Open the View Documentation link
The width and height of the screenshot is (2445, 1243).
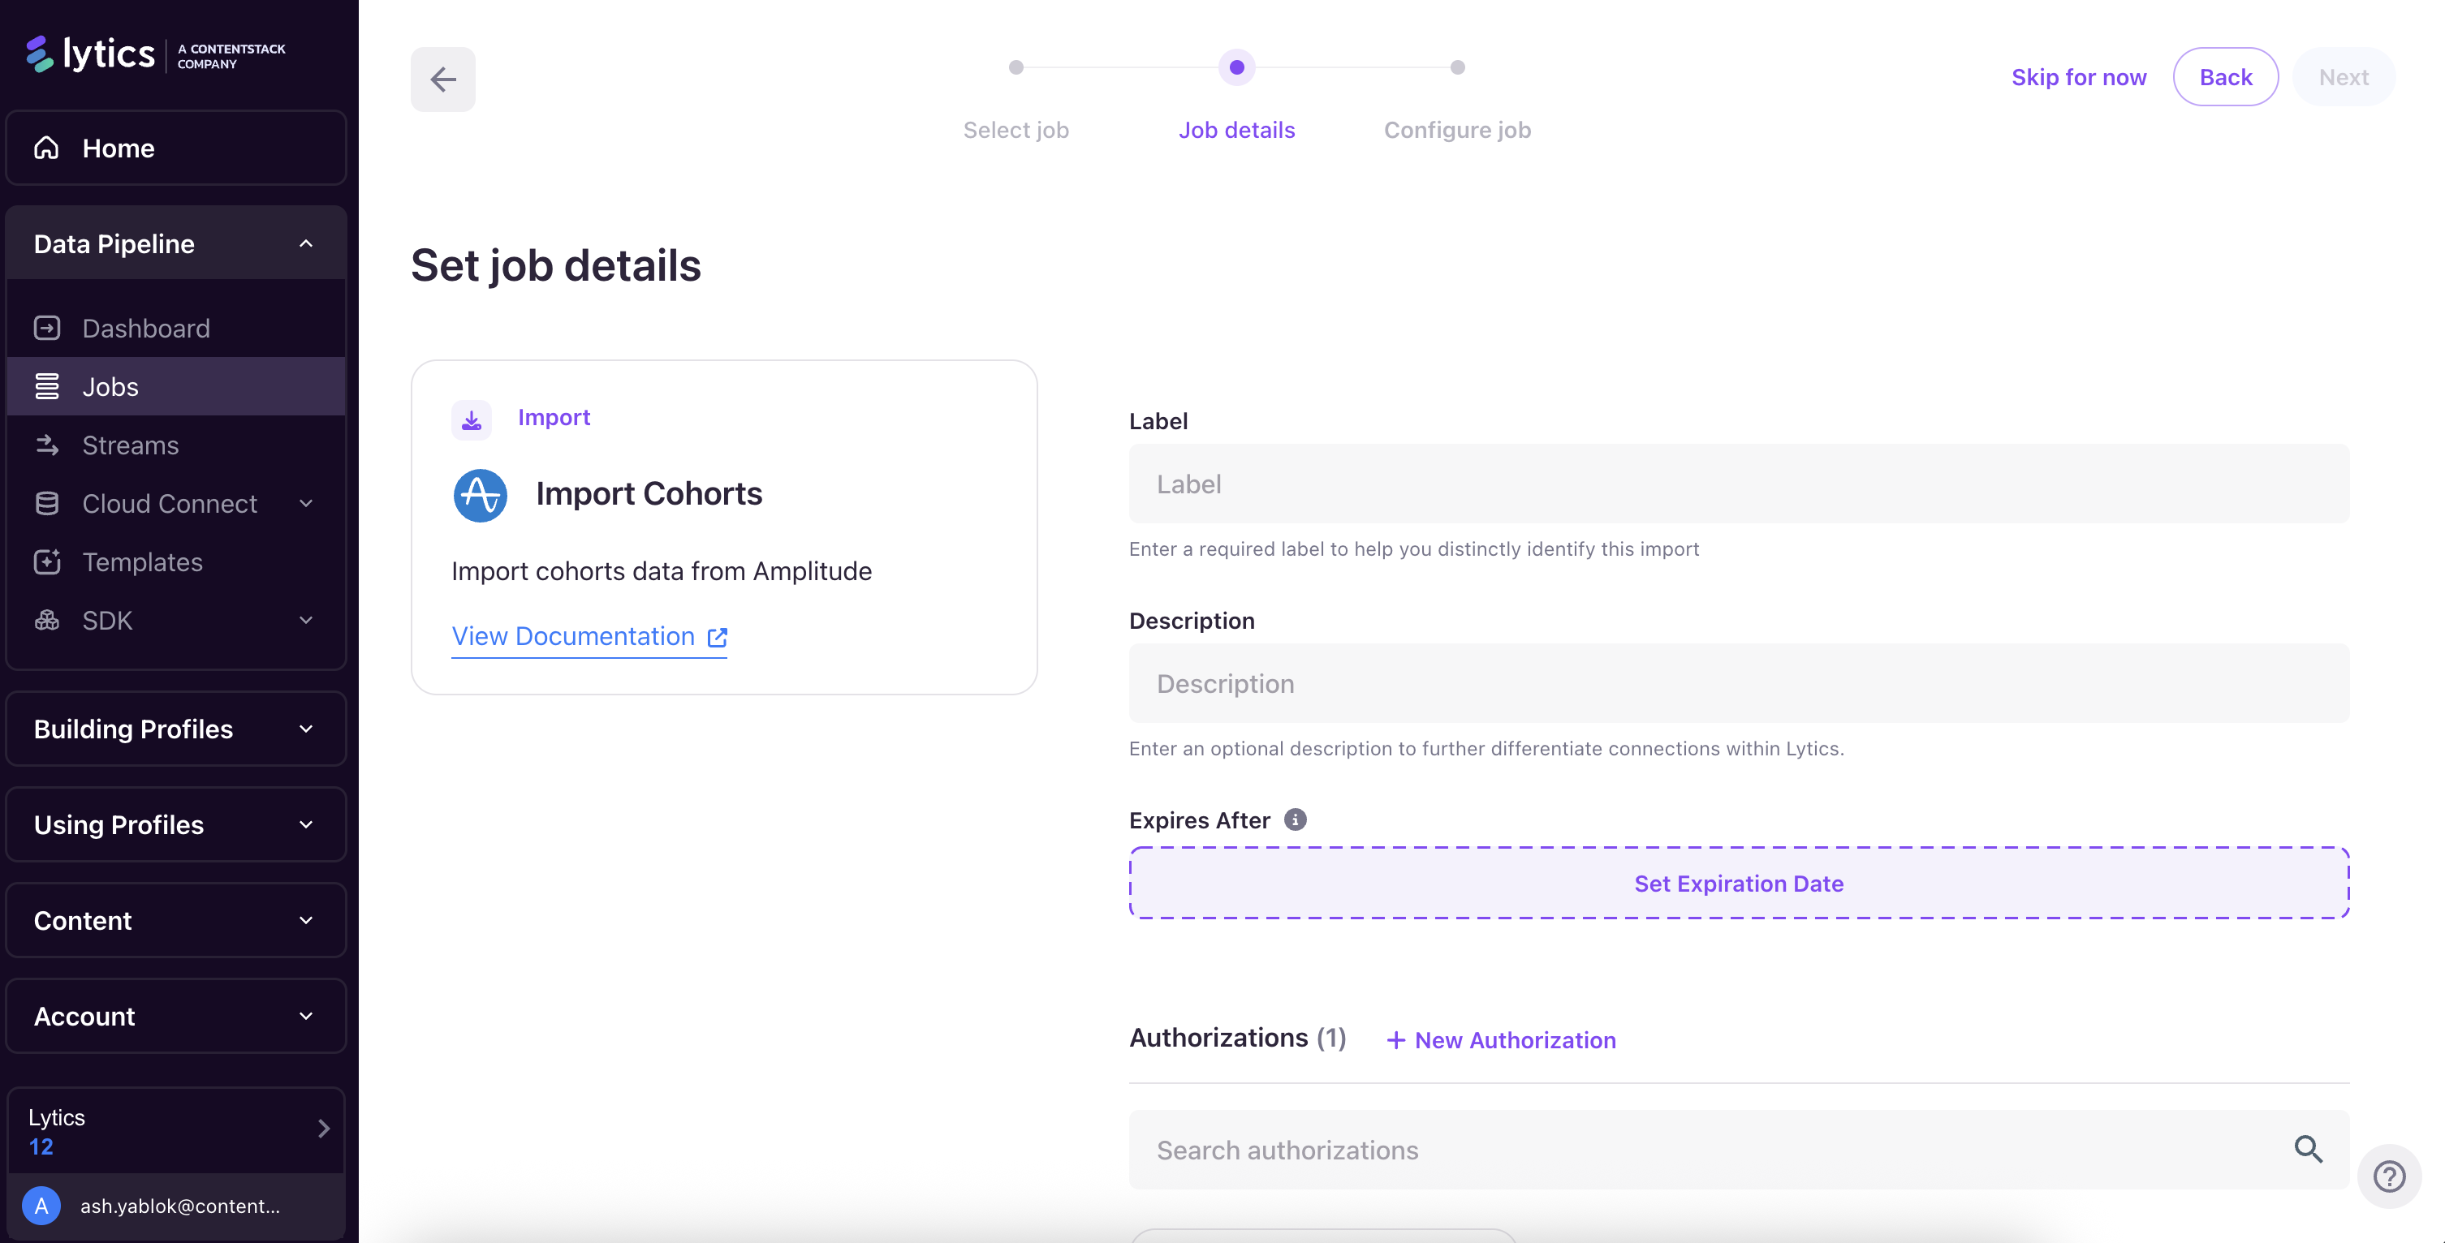click(589, 637)
